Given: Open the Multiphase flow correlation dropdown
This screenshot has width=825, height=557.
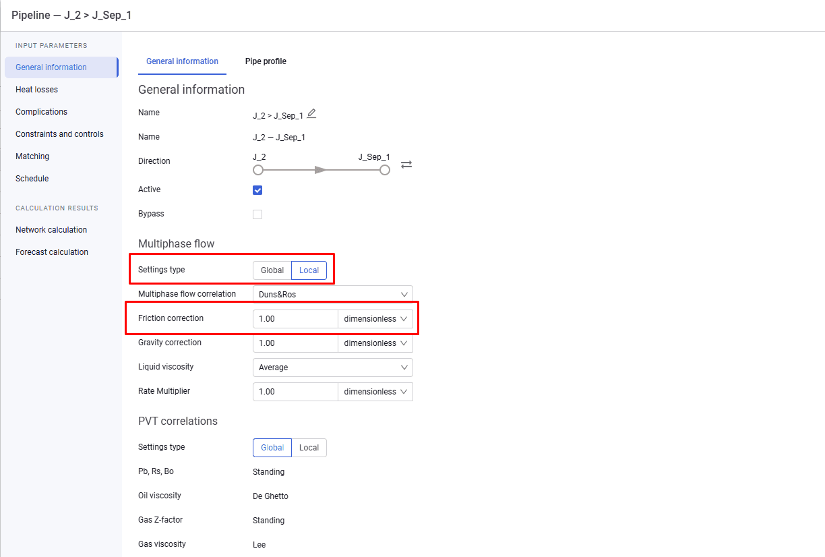Looking at the screenshot, I should (333, 295).
